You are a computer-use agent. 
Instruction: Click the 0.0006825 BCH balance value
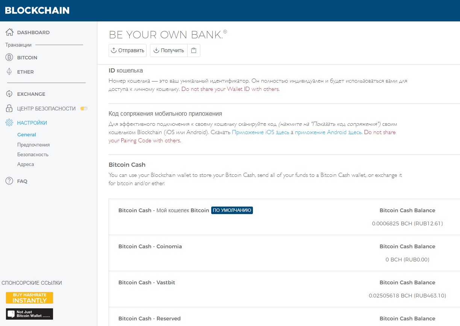tap(407, 223)
